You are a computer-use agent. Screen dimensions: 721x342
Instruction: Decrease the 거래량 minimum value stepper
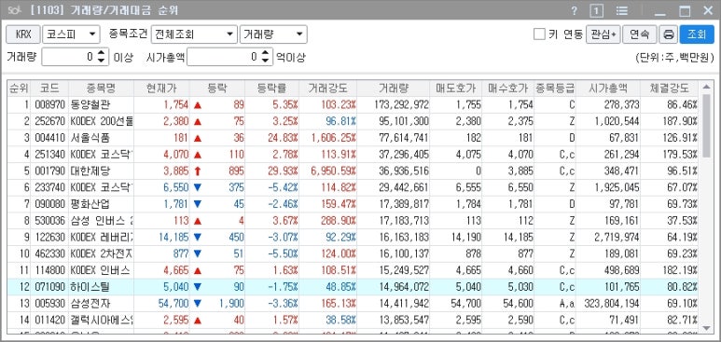click(x=102, y=61)
